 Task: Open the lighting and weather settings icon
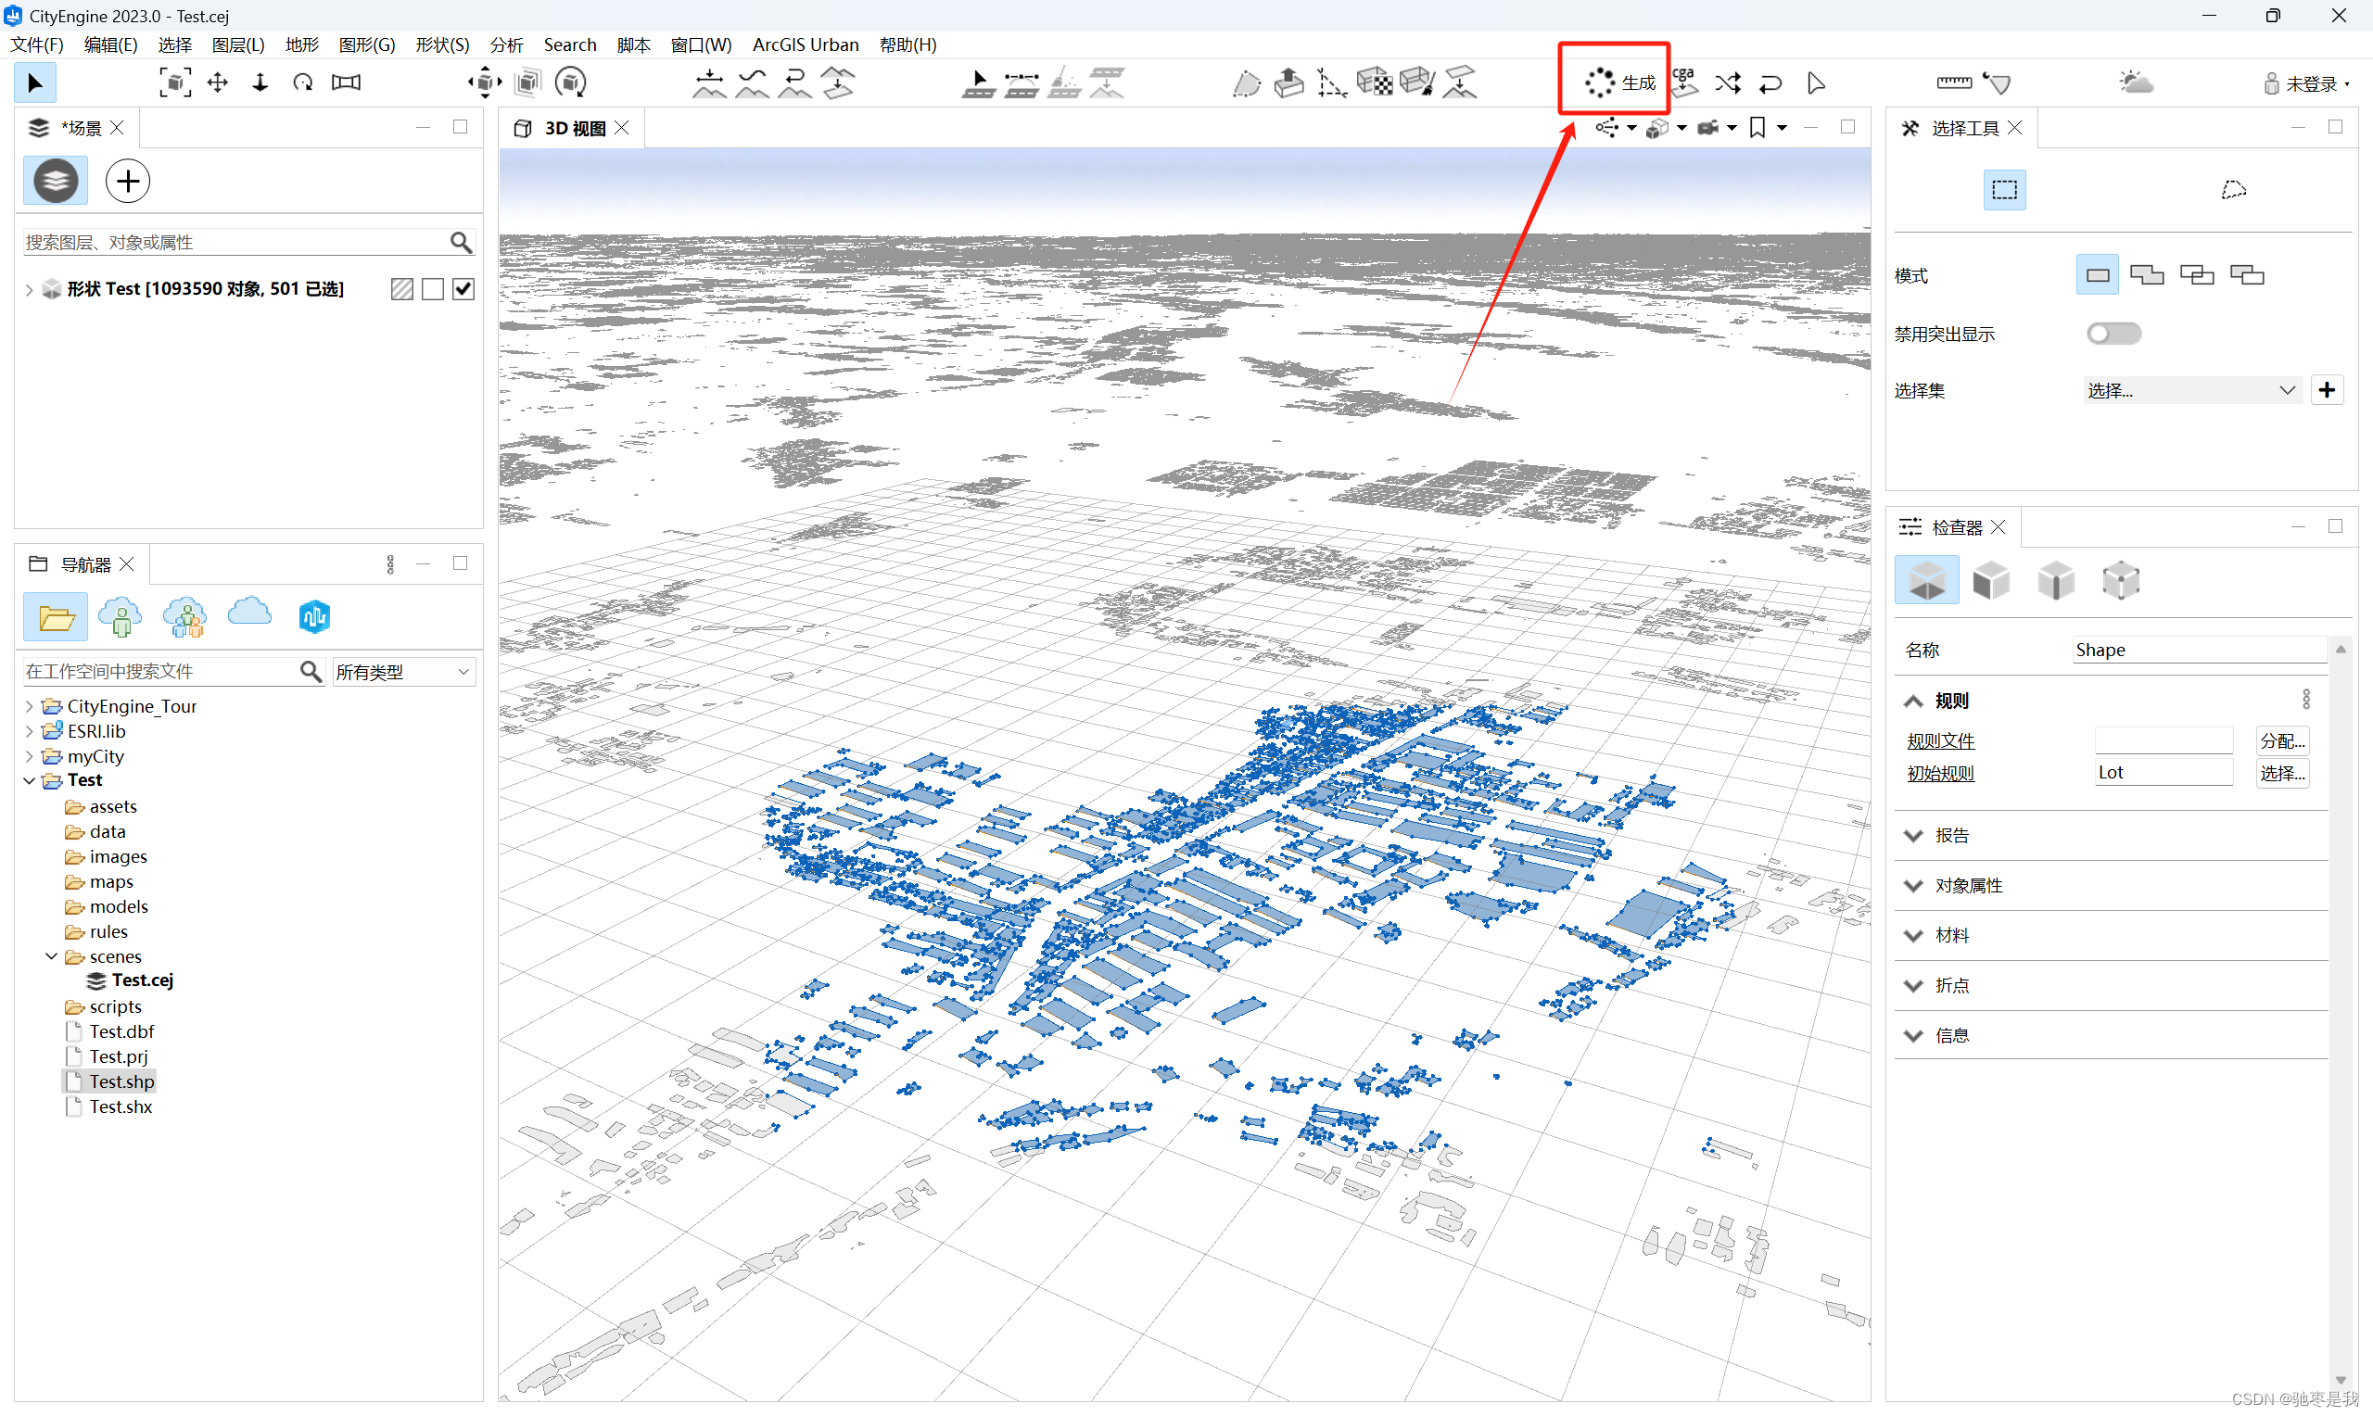pyautogui.click(x=2138, y=82)
